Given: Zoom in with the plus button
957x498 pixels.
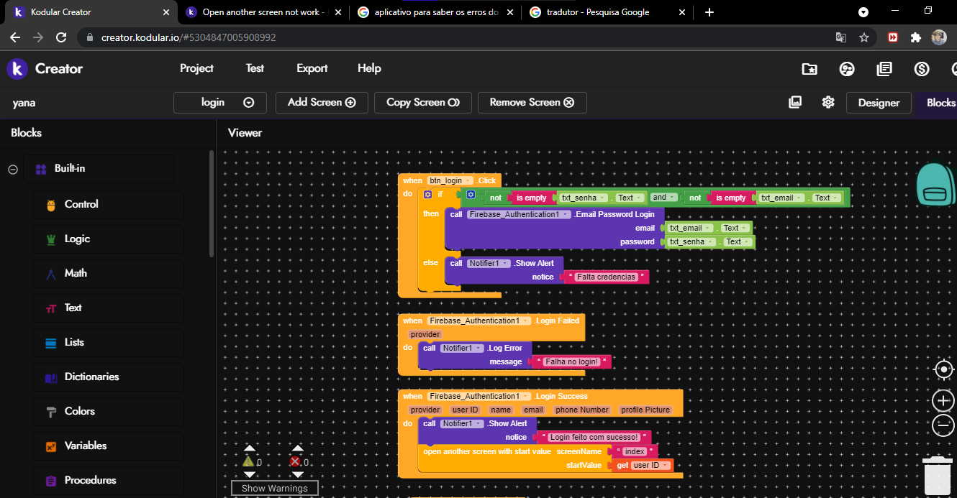Looking at the screenshot, I should pos(943,400).
